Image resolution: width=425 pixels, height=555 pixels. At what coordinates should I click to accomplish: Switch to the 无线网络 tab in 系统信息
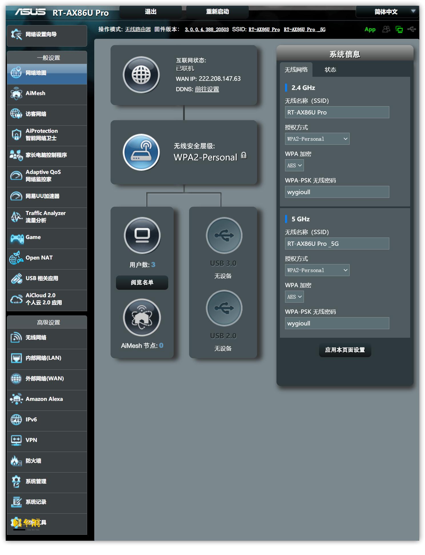click(x=296, y=70)
